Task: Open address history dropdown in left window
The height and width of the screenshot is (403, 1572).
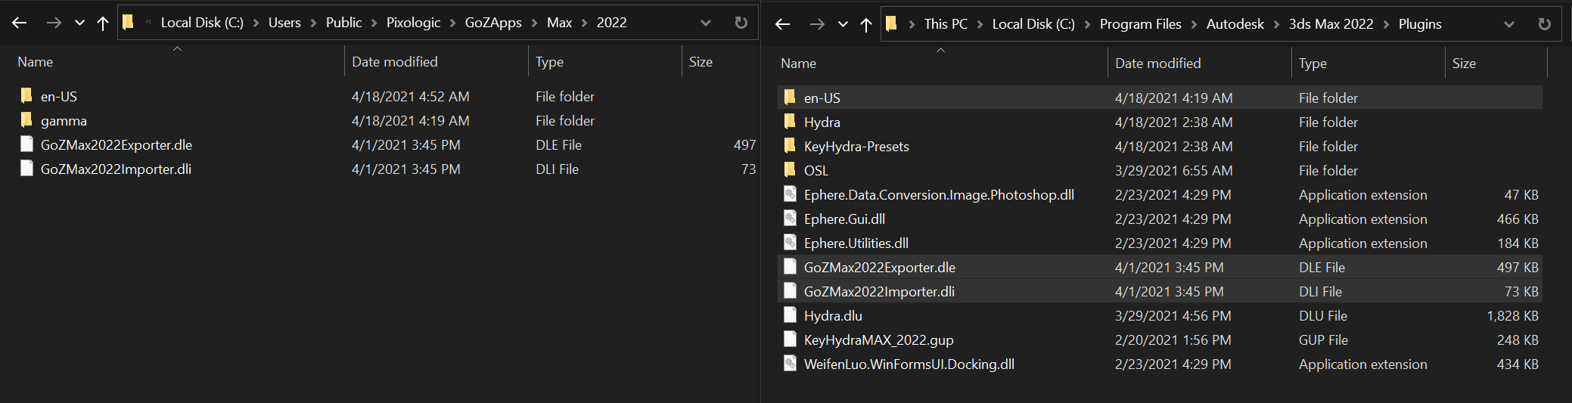Action: coord(706,23)
